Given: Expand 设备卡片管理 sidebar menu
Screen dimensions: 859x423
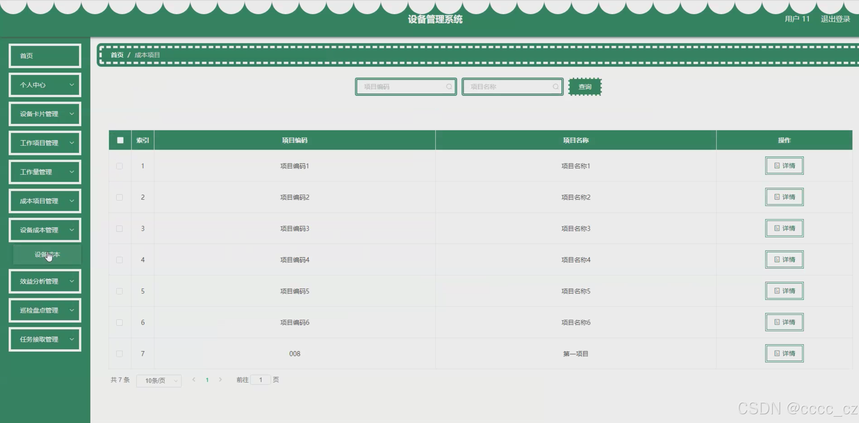Looking at the screenshot, I should (x=45, y=114).
